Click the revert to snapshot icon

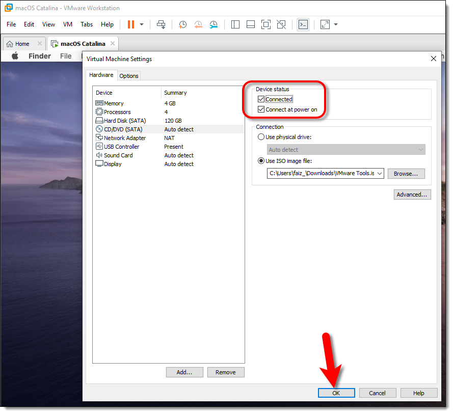(198, 24)
